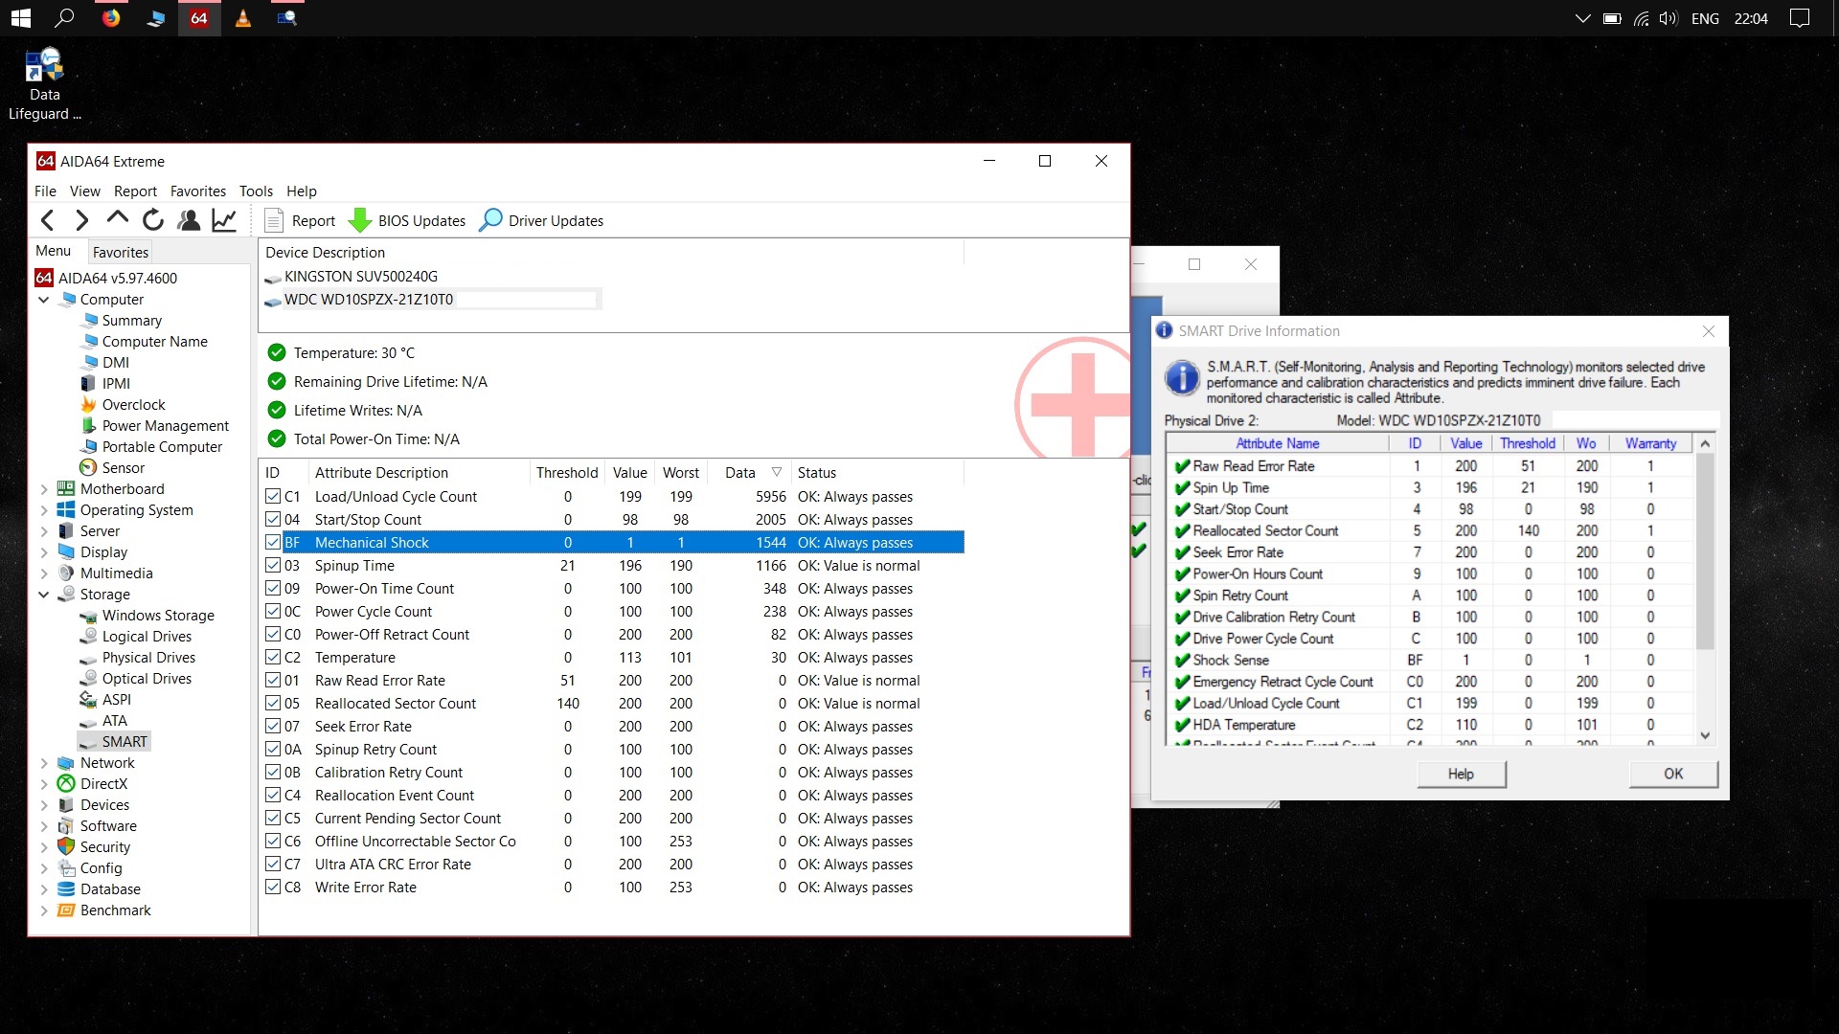
Task: Expand the Display tree node
Action: (x=44, y=551)
